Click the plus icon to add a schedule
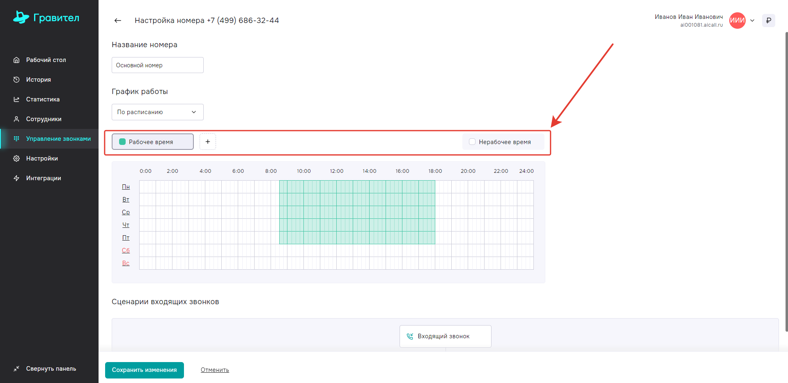Image resolution: width=788 pixels, height=383 pixels. (208, 142)
